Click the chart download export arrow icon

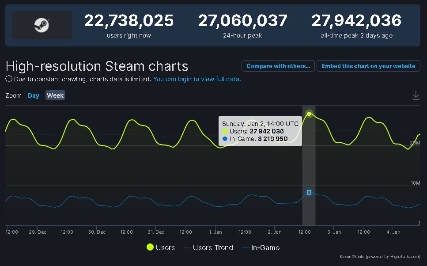click(x=416, y=95)
